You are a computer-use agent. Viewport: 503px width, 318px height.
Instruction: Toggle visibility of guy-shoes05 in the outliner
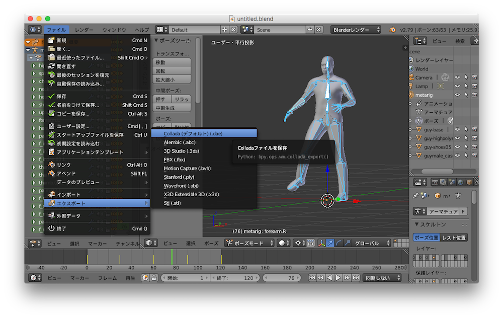click(x=457, y=147)
